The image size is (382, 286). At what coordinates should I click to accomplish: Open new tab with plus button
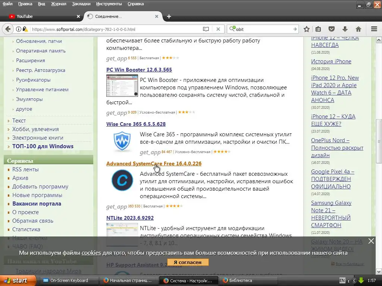click(169, 16)
